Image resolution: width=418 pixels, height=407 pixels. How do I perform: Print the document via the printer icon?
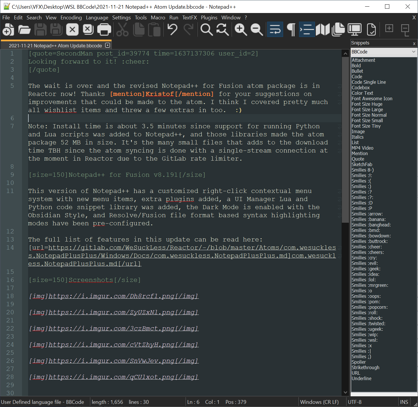tap(104, 29)
